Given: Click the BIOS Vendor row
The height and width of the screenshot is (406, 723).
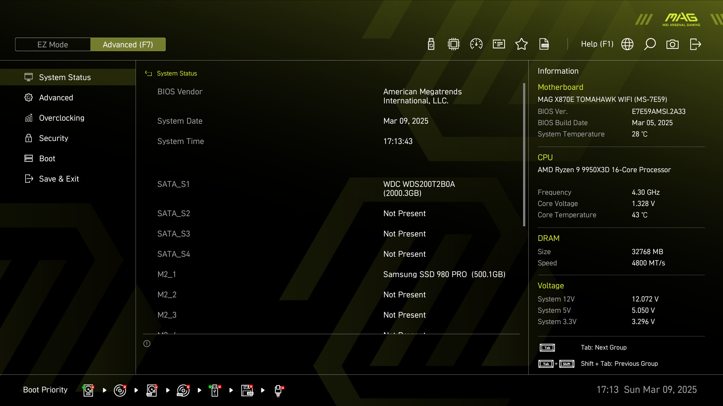Looking at the screenshot, I should click(331, 96).
